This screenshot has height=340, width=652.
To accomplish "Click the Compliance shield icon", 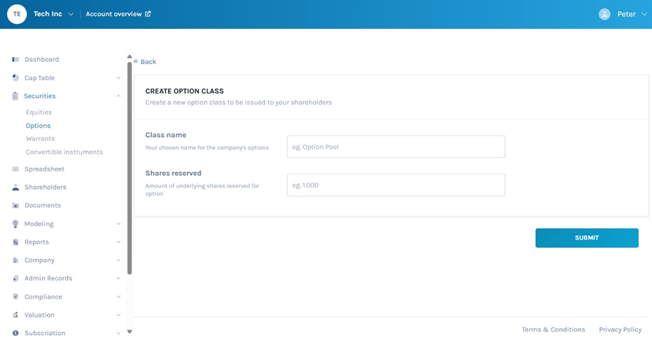I will tap(15, 297).
